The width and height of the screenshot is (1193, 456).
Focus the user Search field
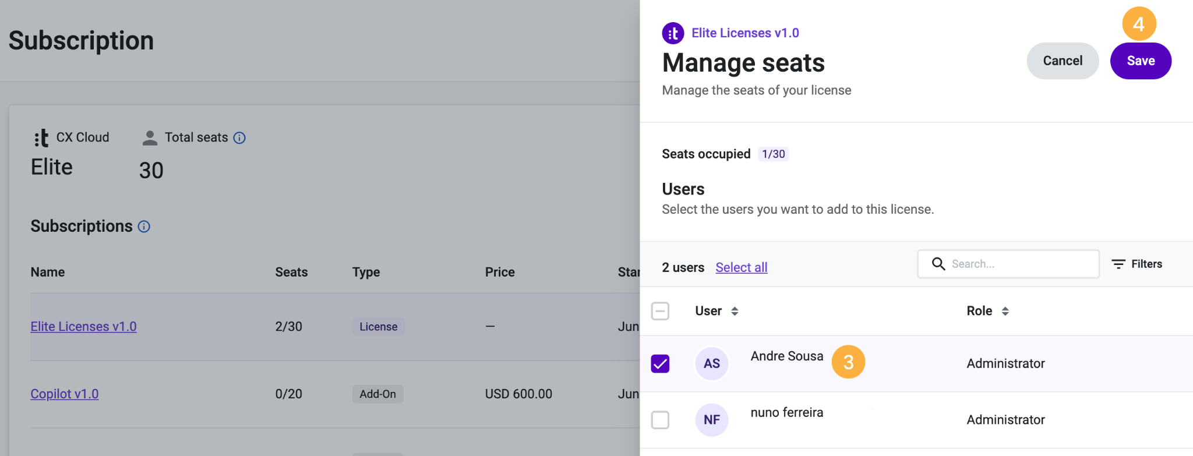1008,264
